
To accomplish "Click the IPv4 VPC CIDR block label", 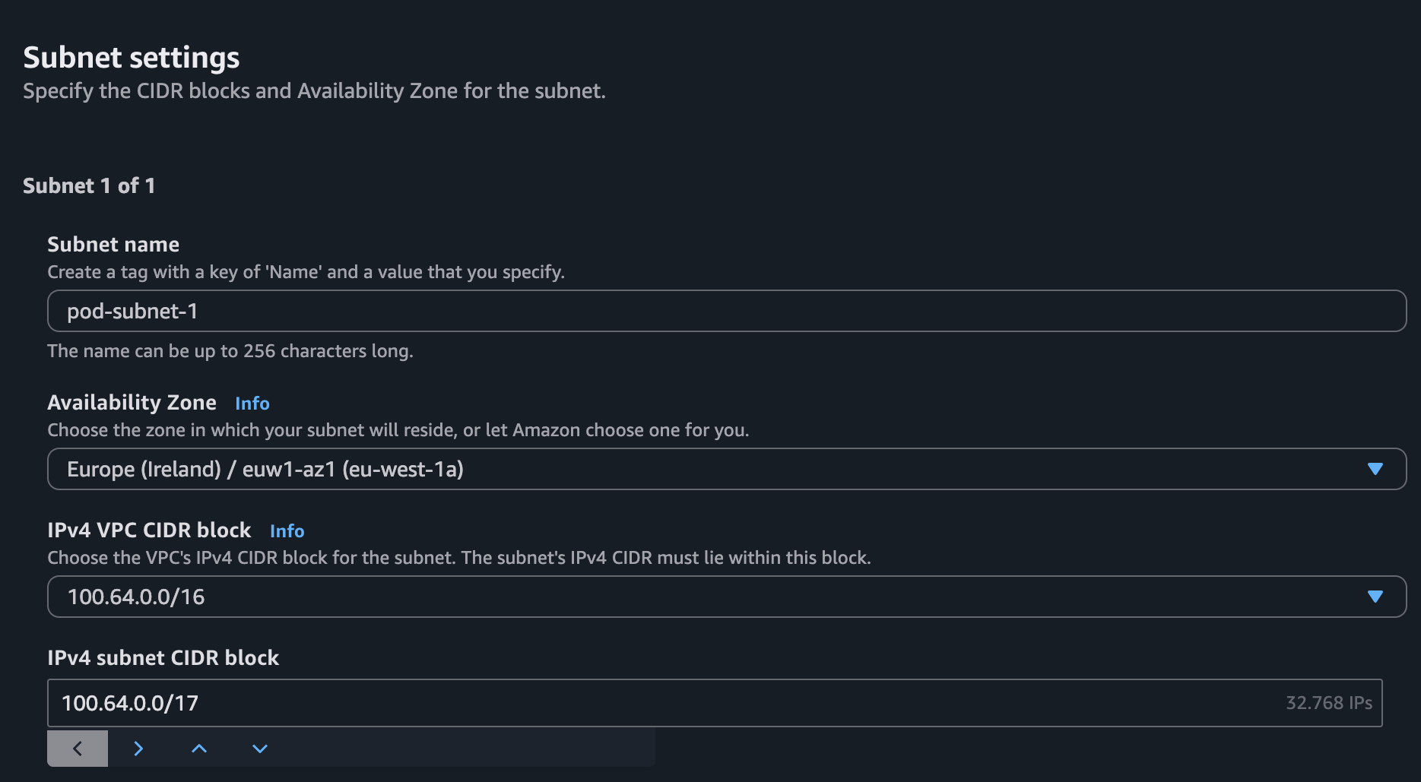I will [149, 530].
